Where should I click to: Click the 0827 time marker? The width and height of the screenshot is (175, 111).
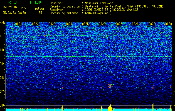pos(119,24)
